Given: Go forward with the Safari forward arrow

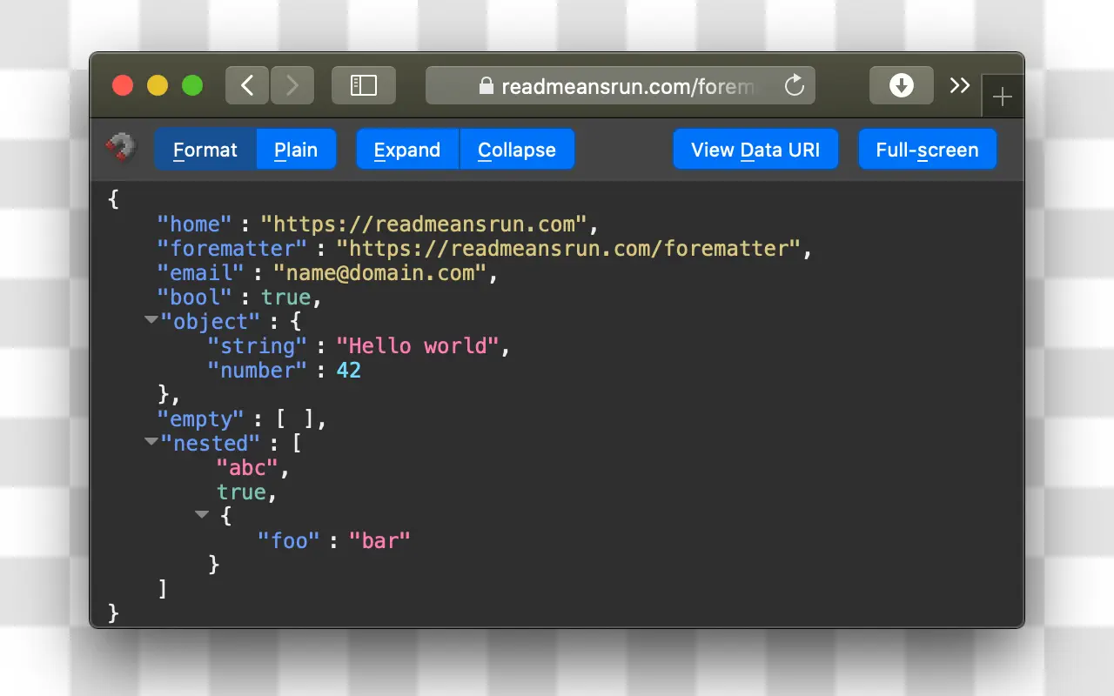Looking at the screenshot, I should click(292, 85).
